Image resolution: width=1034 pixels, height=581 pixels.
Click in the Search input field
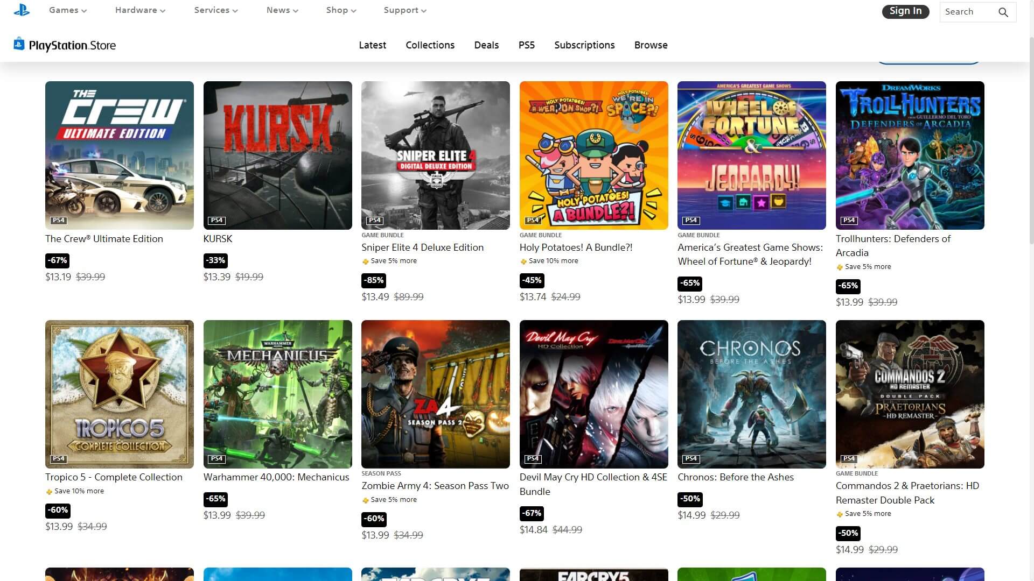tap(967, 12)
